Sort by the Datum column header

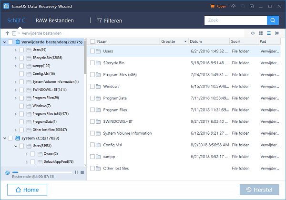coord(209,41)
